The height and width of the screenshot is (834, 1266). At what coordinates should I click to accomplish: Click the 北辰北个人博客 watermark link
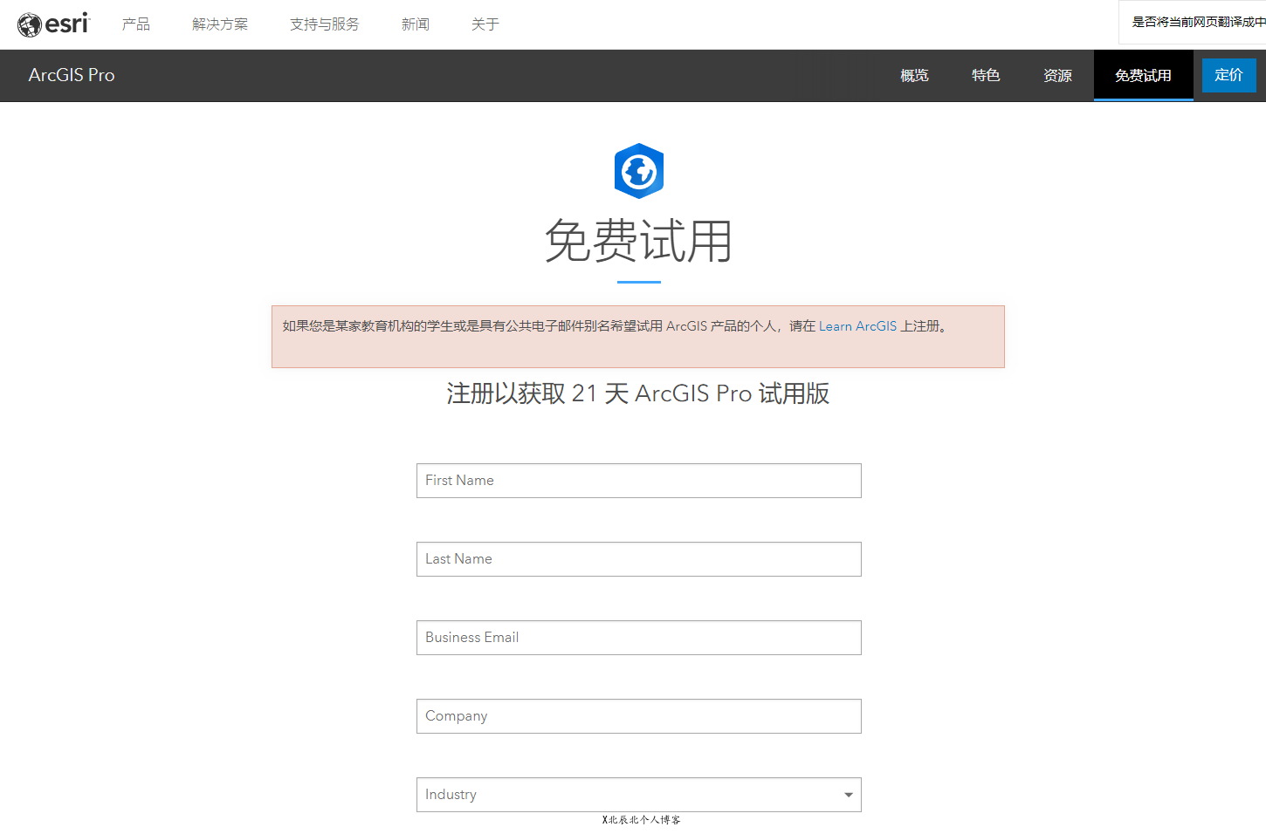pyautogui.click(x=640, y=820)
